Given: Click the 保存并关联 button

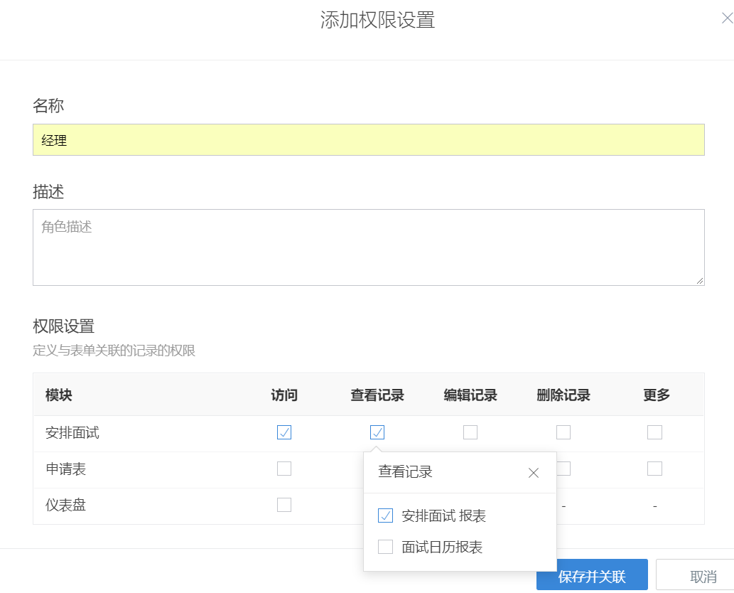Looking at the screenshot, I should coord(592,575).
